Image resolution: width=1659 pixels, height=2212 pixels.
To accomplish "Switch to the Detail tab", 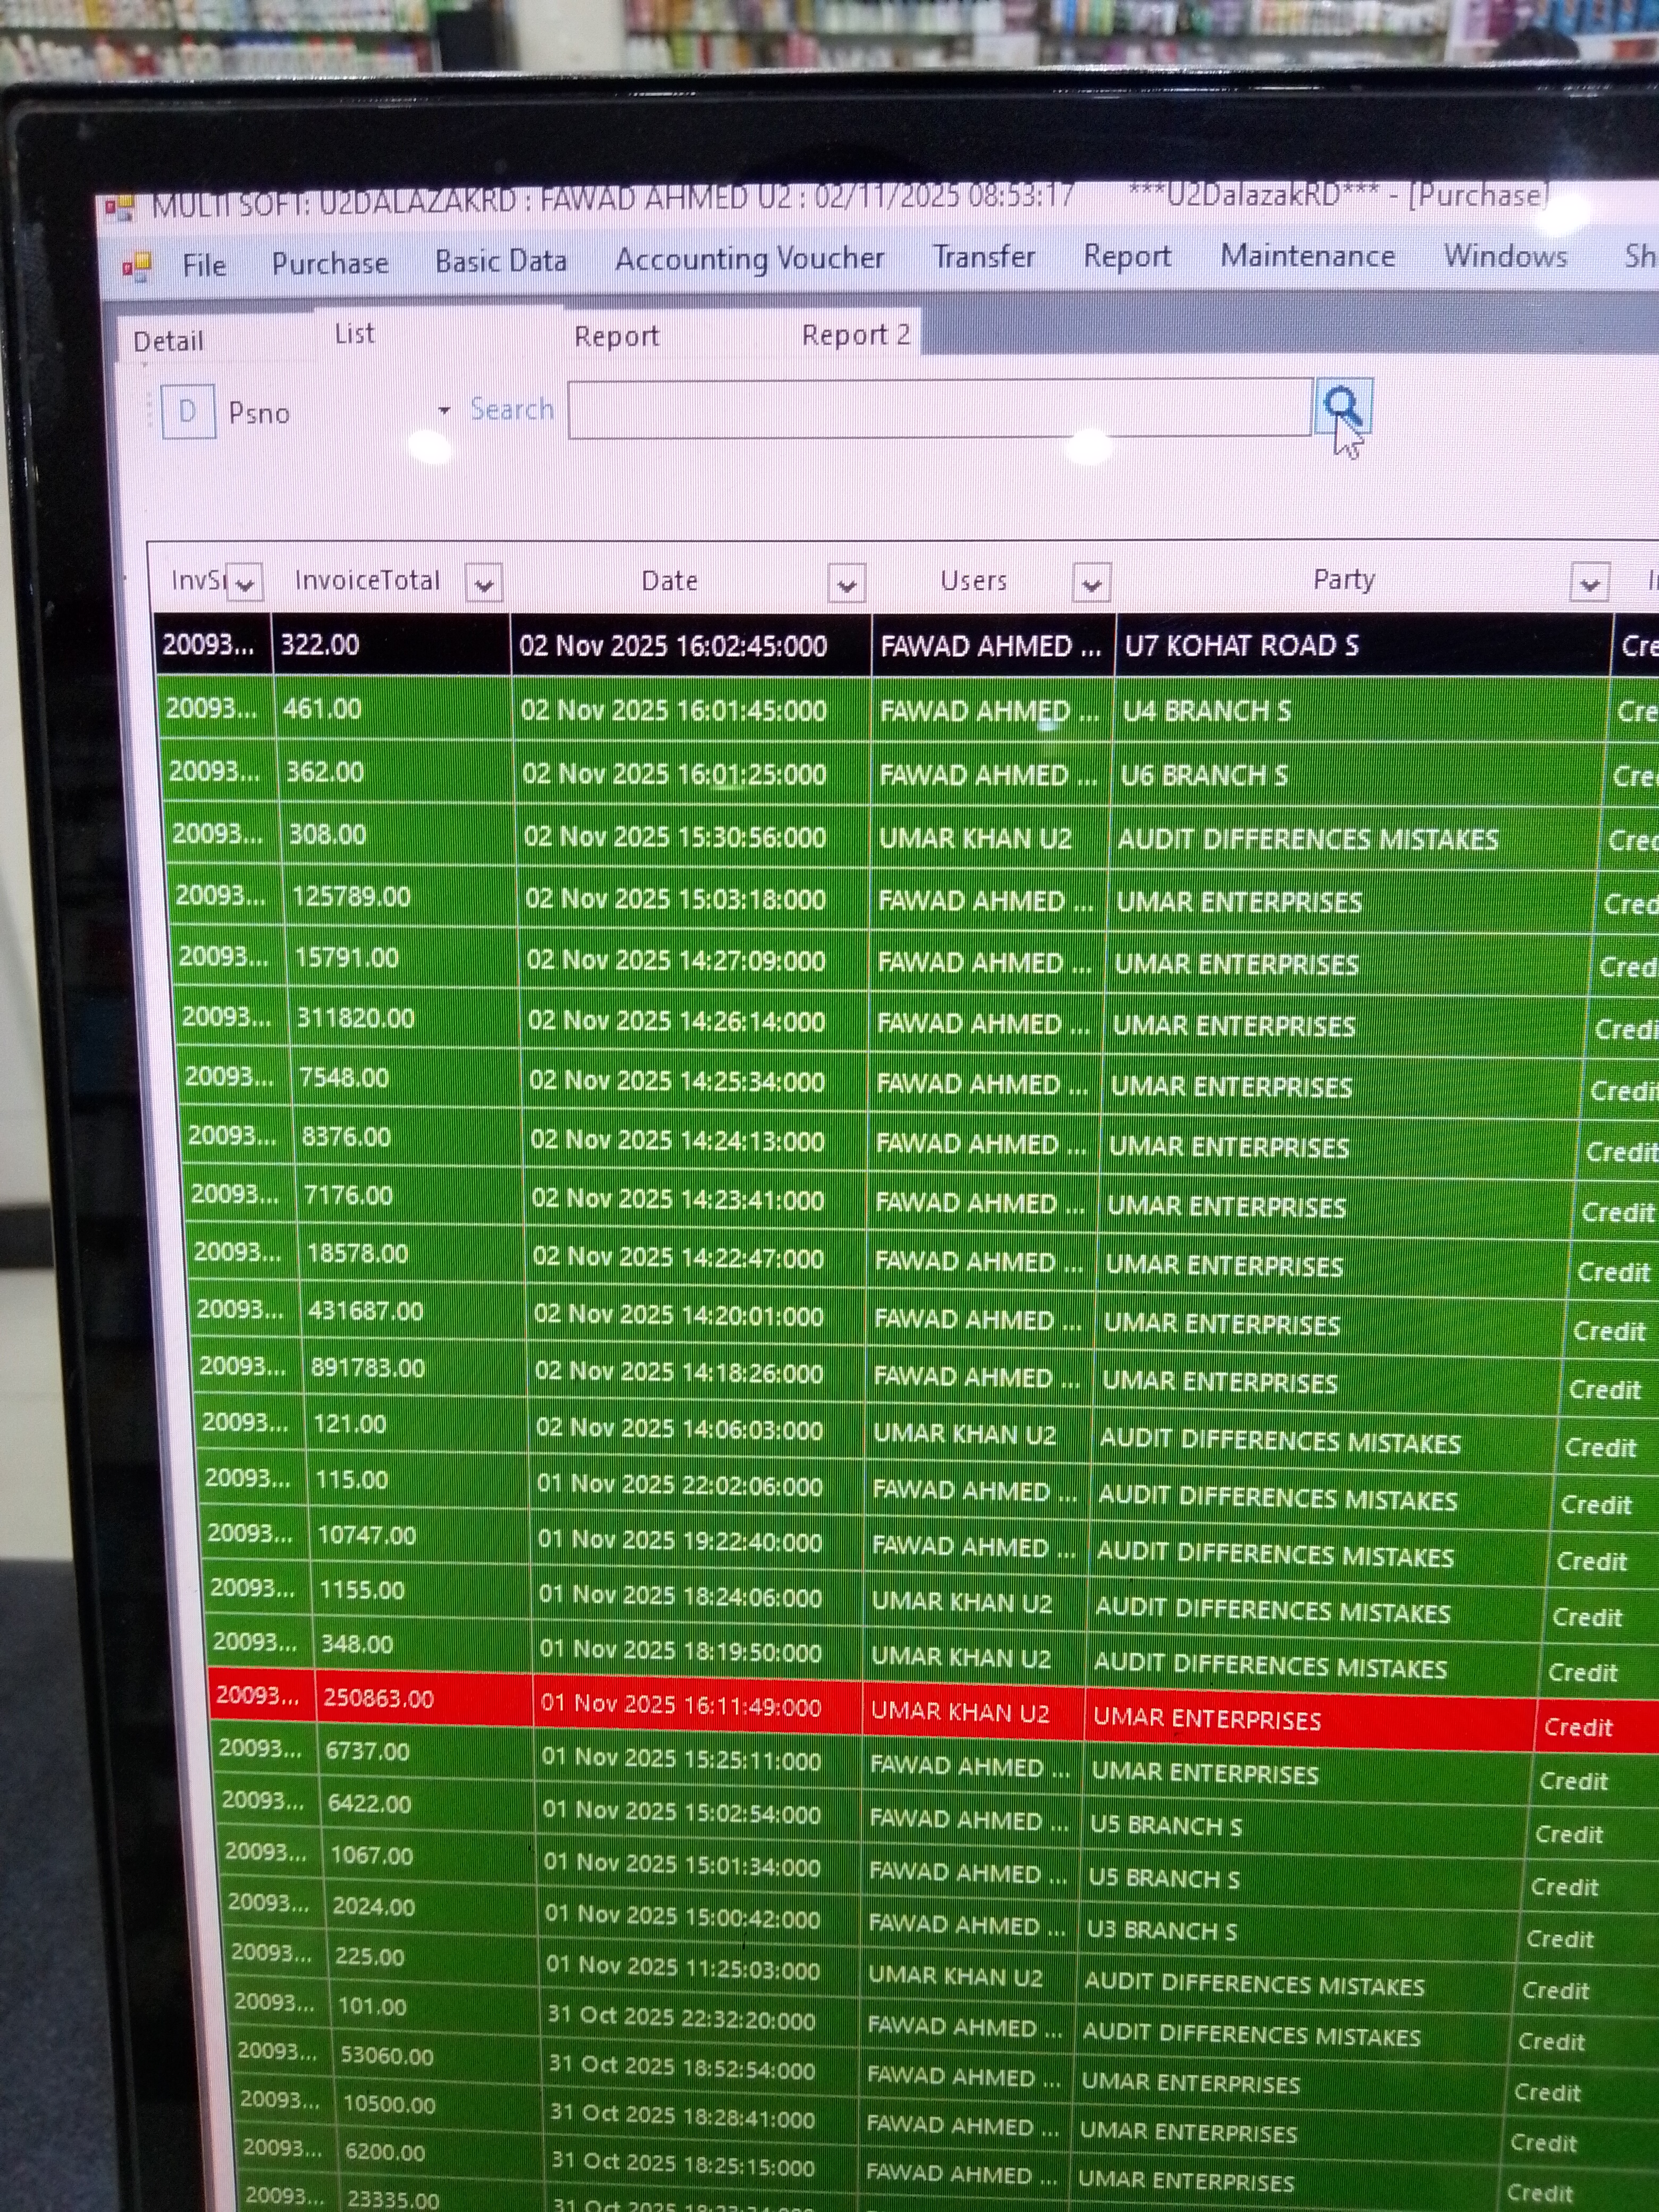I will [x=168, y=342].
